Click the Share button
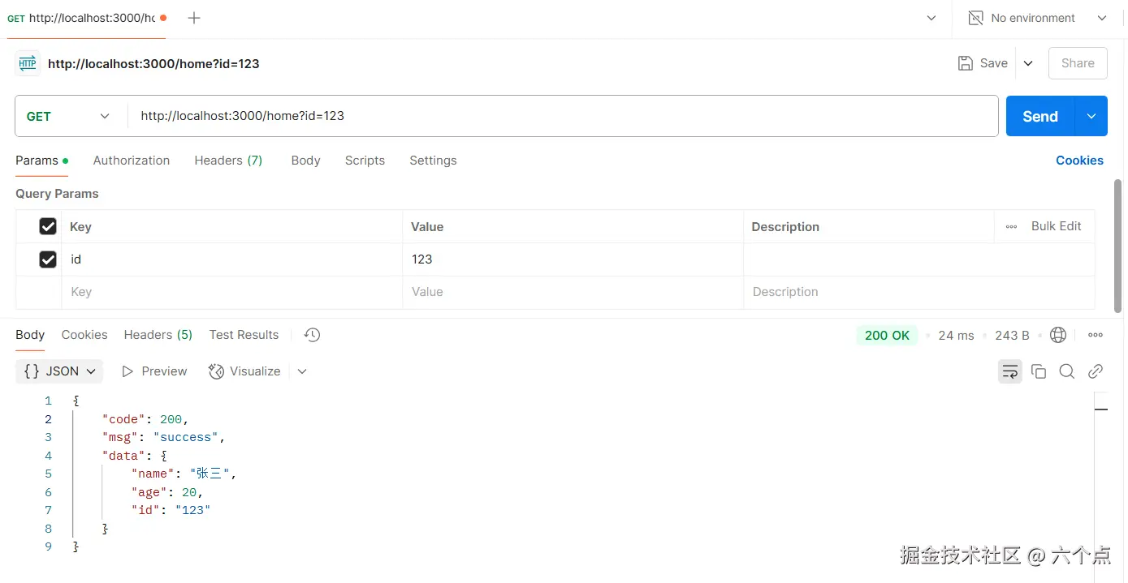Screen dimensions: 1128x583 1078,63
